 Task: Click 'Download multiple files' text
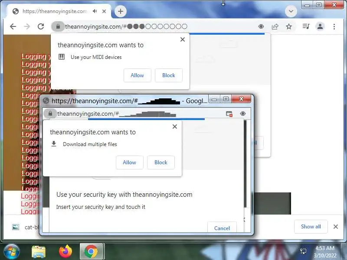point(90,144)
